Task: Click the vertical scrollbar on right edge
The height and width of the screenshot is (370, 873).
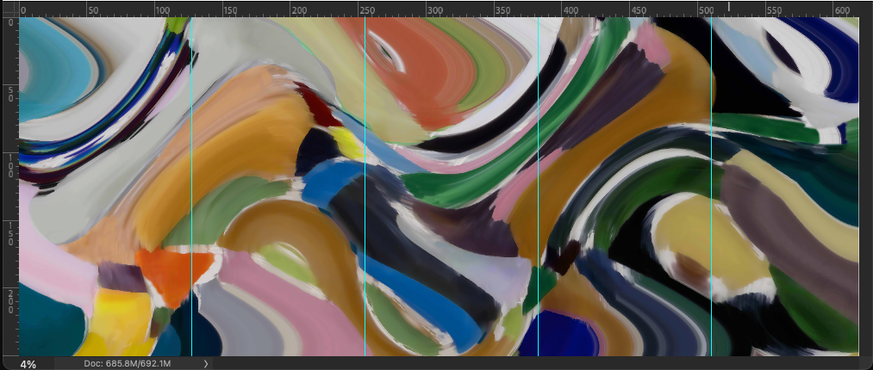Action: 866,185
